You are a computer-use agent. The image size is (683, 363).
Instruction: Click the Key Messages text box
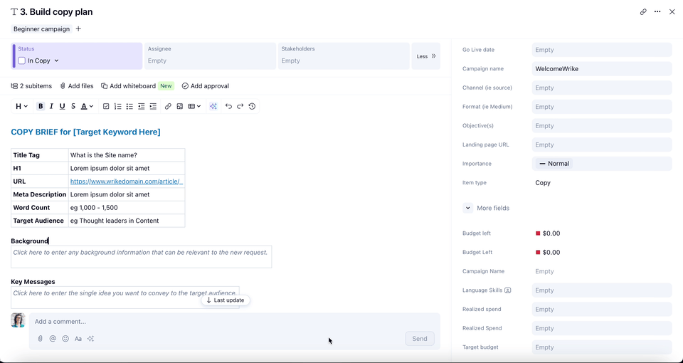click(x=125, y=298)
